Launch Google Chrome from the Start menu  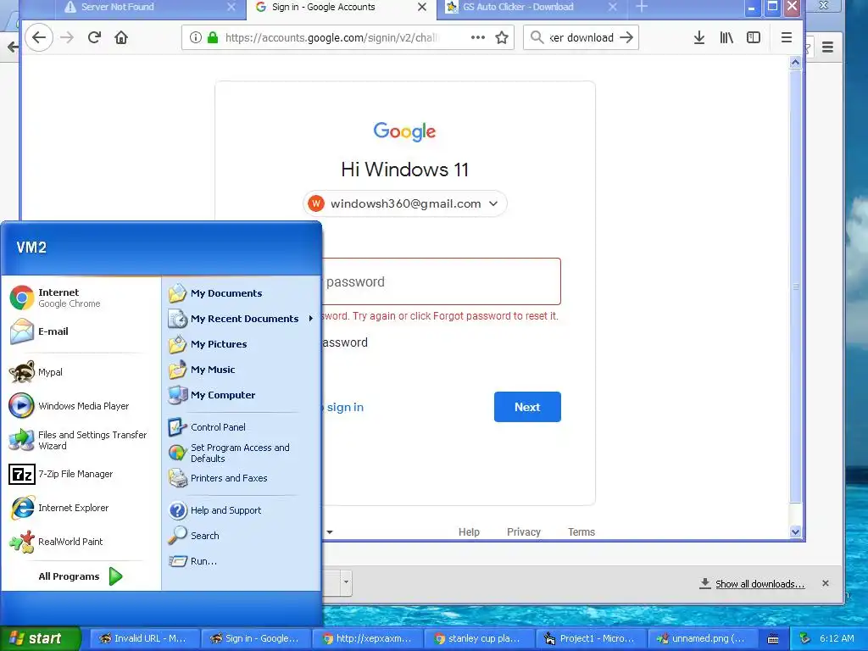(81, 298)
